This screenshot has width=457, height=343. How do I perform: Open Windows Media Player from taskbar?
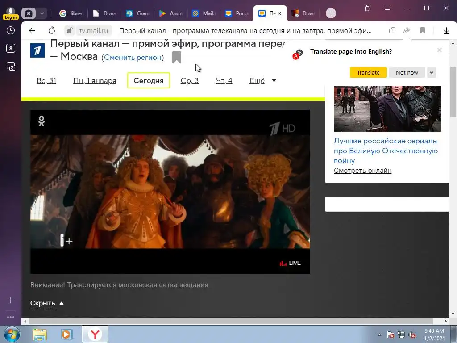click(x=67, y=334)
